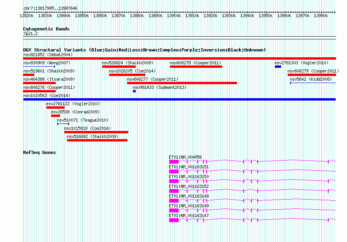Select the nsv1026205 red loss bar
The image size is (347, 242).
click(x=127, y=75)
